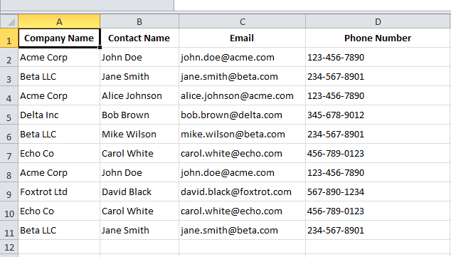The height and width of the screenshot is (257, 451).
Task: Click the Email header cell
Action: tap(242, 38)
